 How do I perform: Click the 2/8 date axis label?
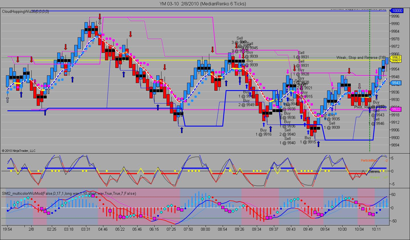click(31, 229)
